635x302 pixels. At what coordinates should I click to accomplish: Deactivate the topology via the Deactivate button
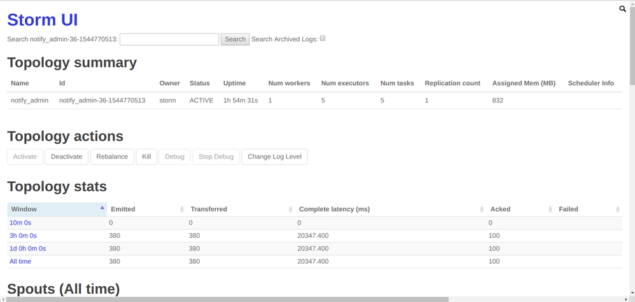[x=66, y=156]
